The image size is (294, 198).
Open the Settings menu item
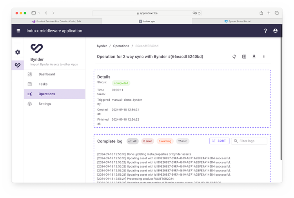coord(54,104)
